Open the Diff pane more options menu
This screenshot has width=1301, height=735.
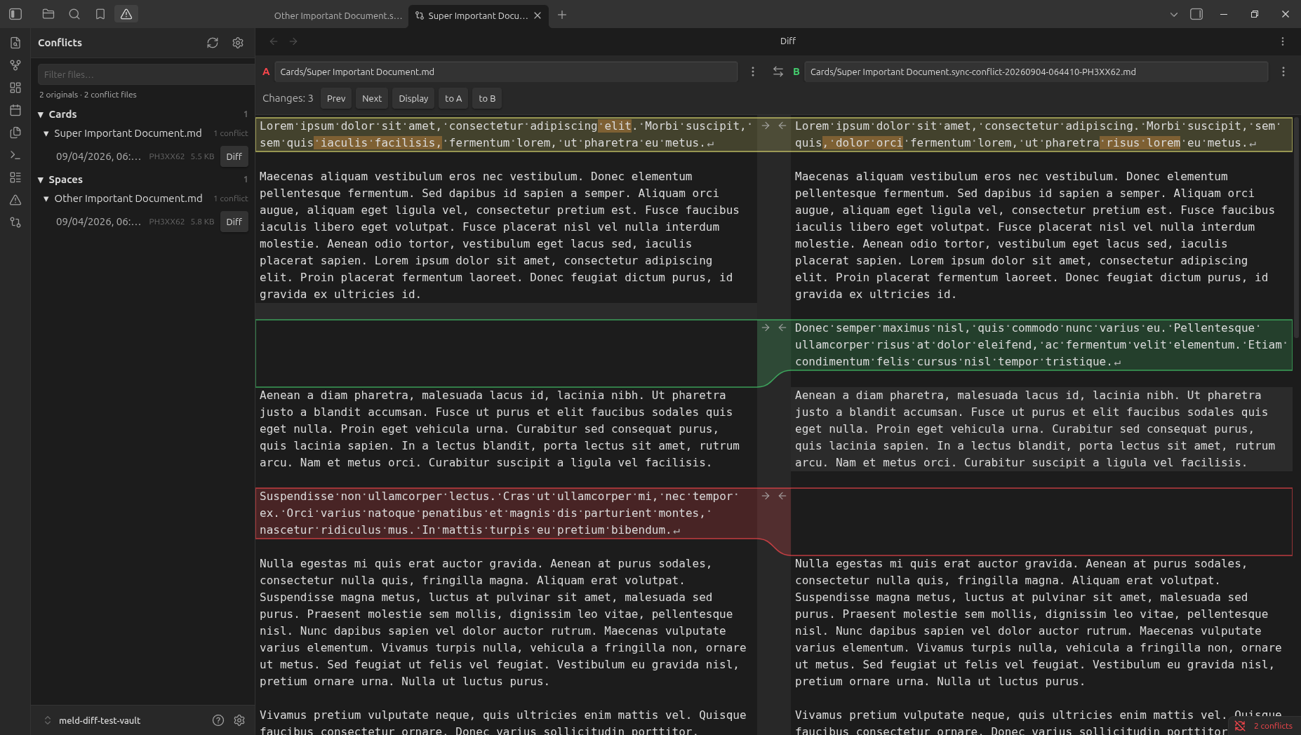(1283, 41)
